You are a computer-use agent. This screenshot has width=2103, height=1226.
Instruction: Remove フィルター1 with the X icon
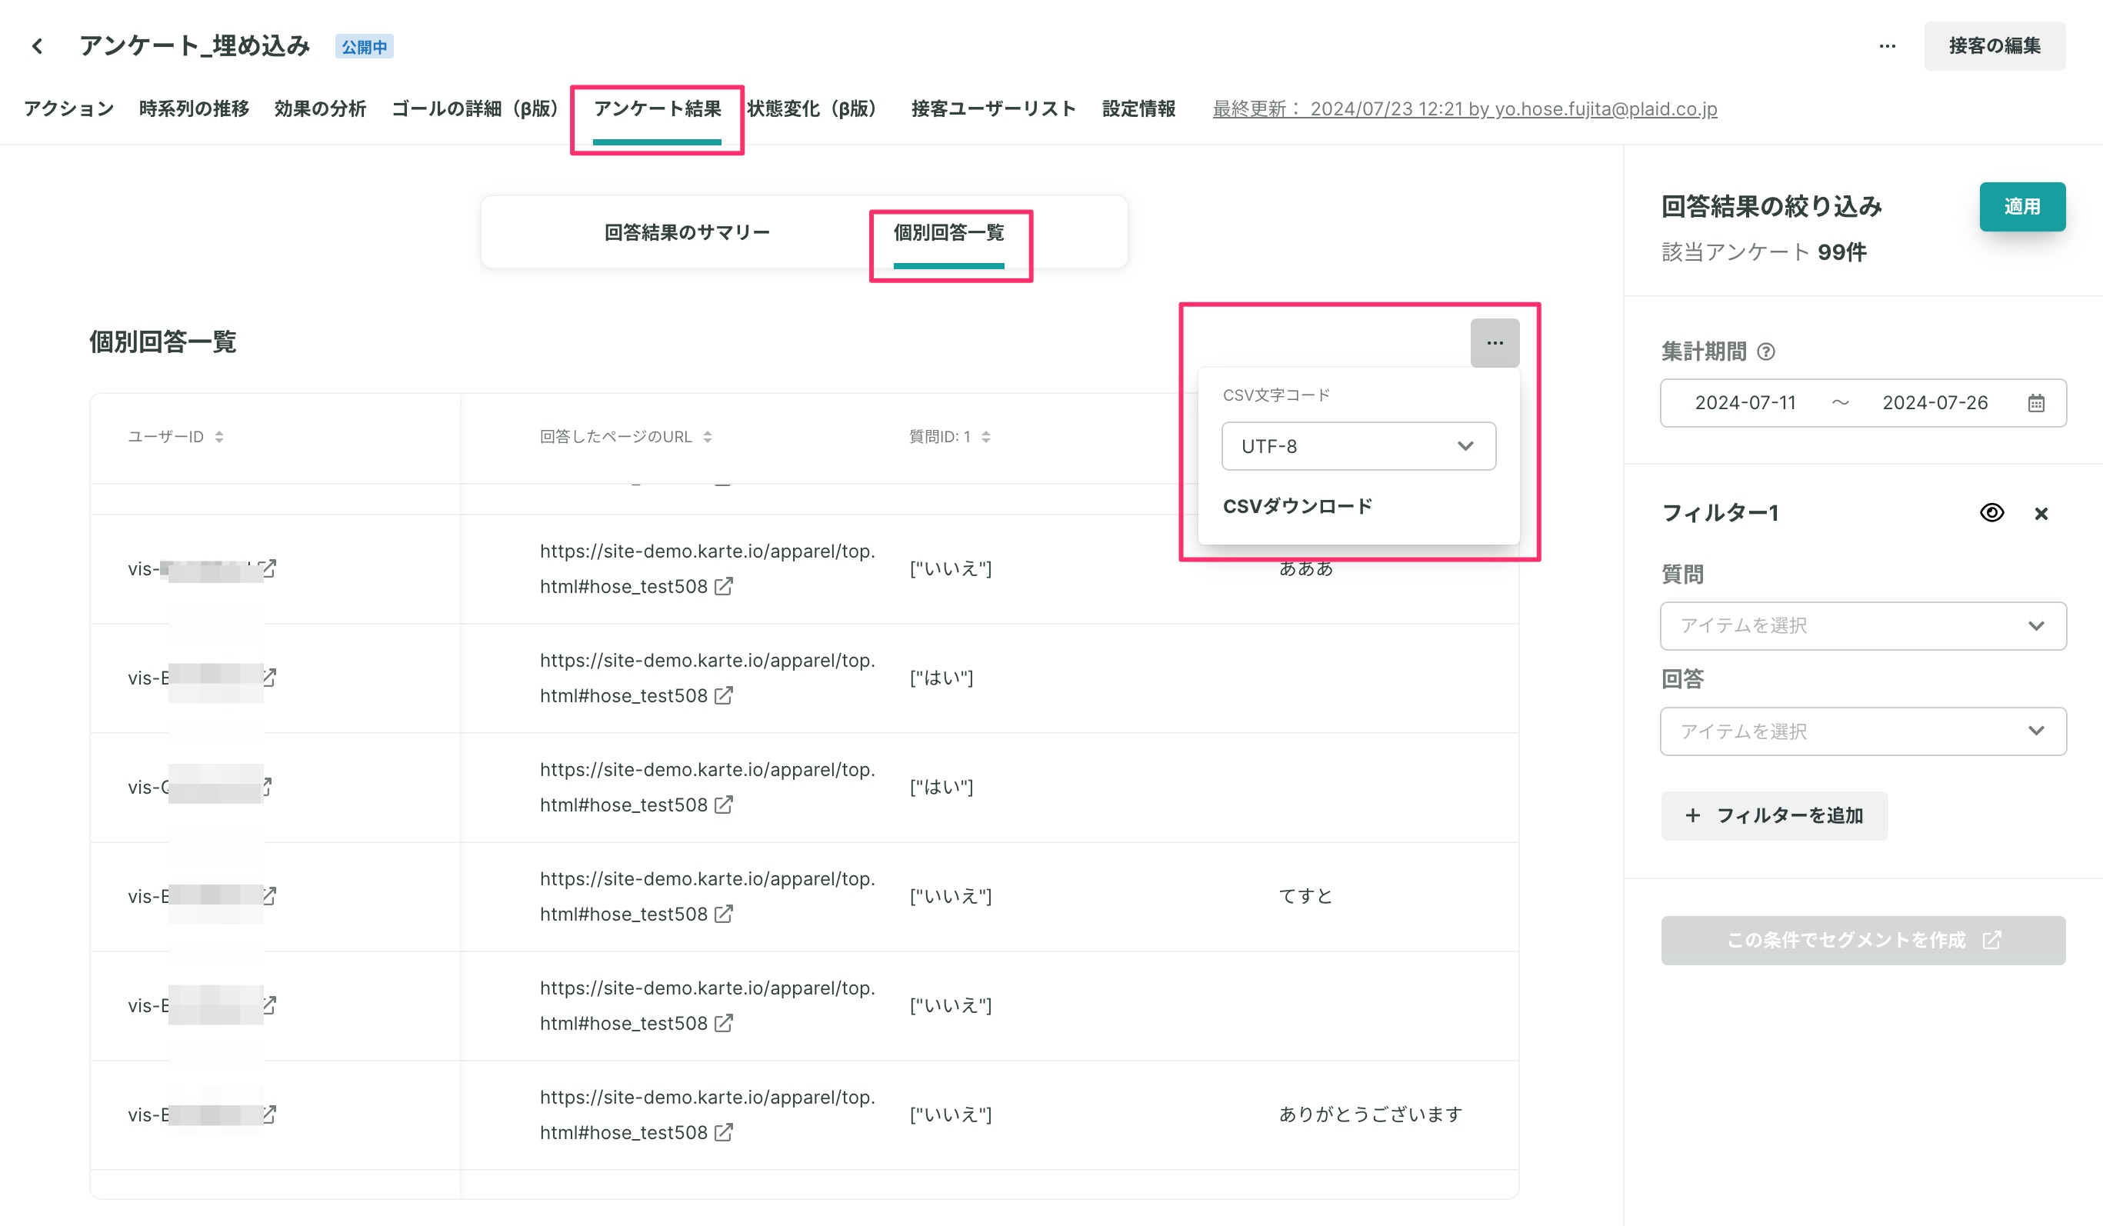(x=2041, y=513)
